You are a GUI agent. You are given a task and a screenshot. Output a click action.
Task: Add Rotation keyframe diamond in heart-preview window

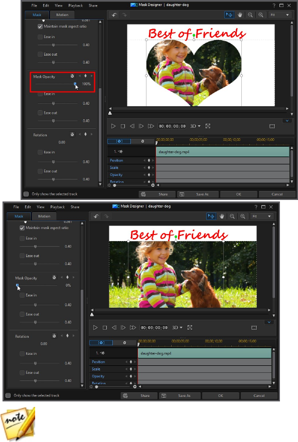pos(85,134)
